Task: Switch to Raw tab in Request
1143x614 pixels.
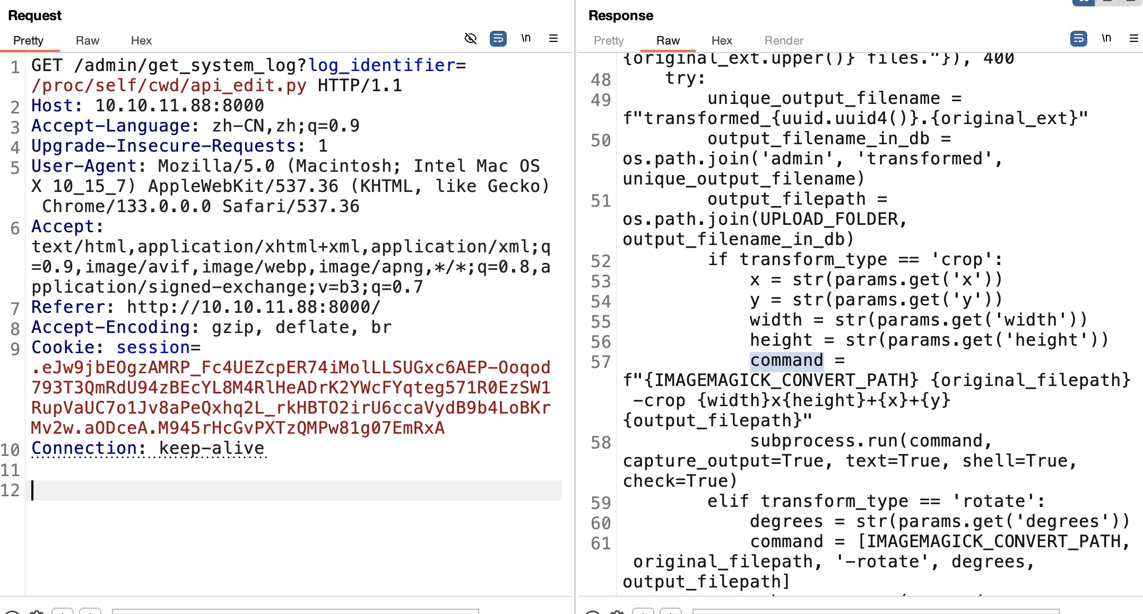Action: coord(87,41)
